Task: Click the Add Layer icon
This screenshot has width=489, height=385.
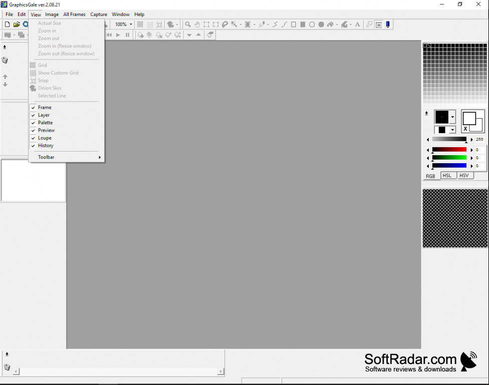Action: (x=140, y=35)
